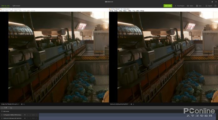This screenshot has height=120, width=218.
Task: Open the help icon at top right
Action: 216,6
